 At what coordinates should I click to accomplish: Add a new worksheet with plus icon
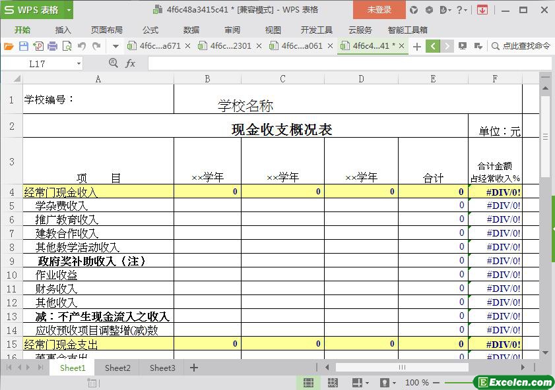pos(194,368)
